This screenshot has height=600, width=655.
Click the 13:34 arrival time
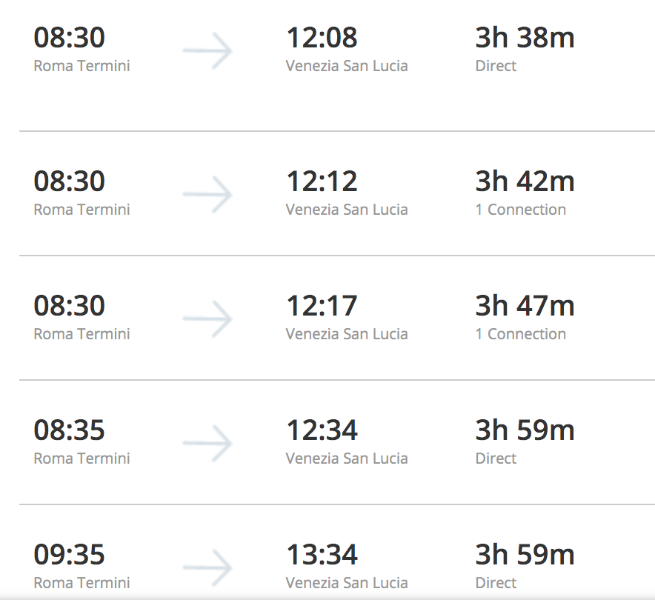322,555
